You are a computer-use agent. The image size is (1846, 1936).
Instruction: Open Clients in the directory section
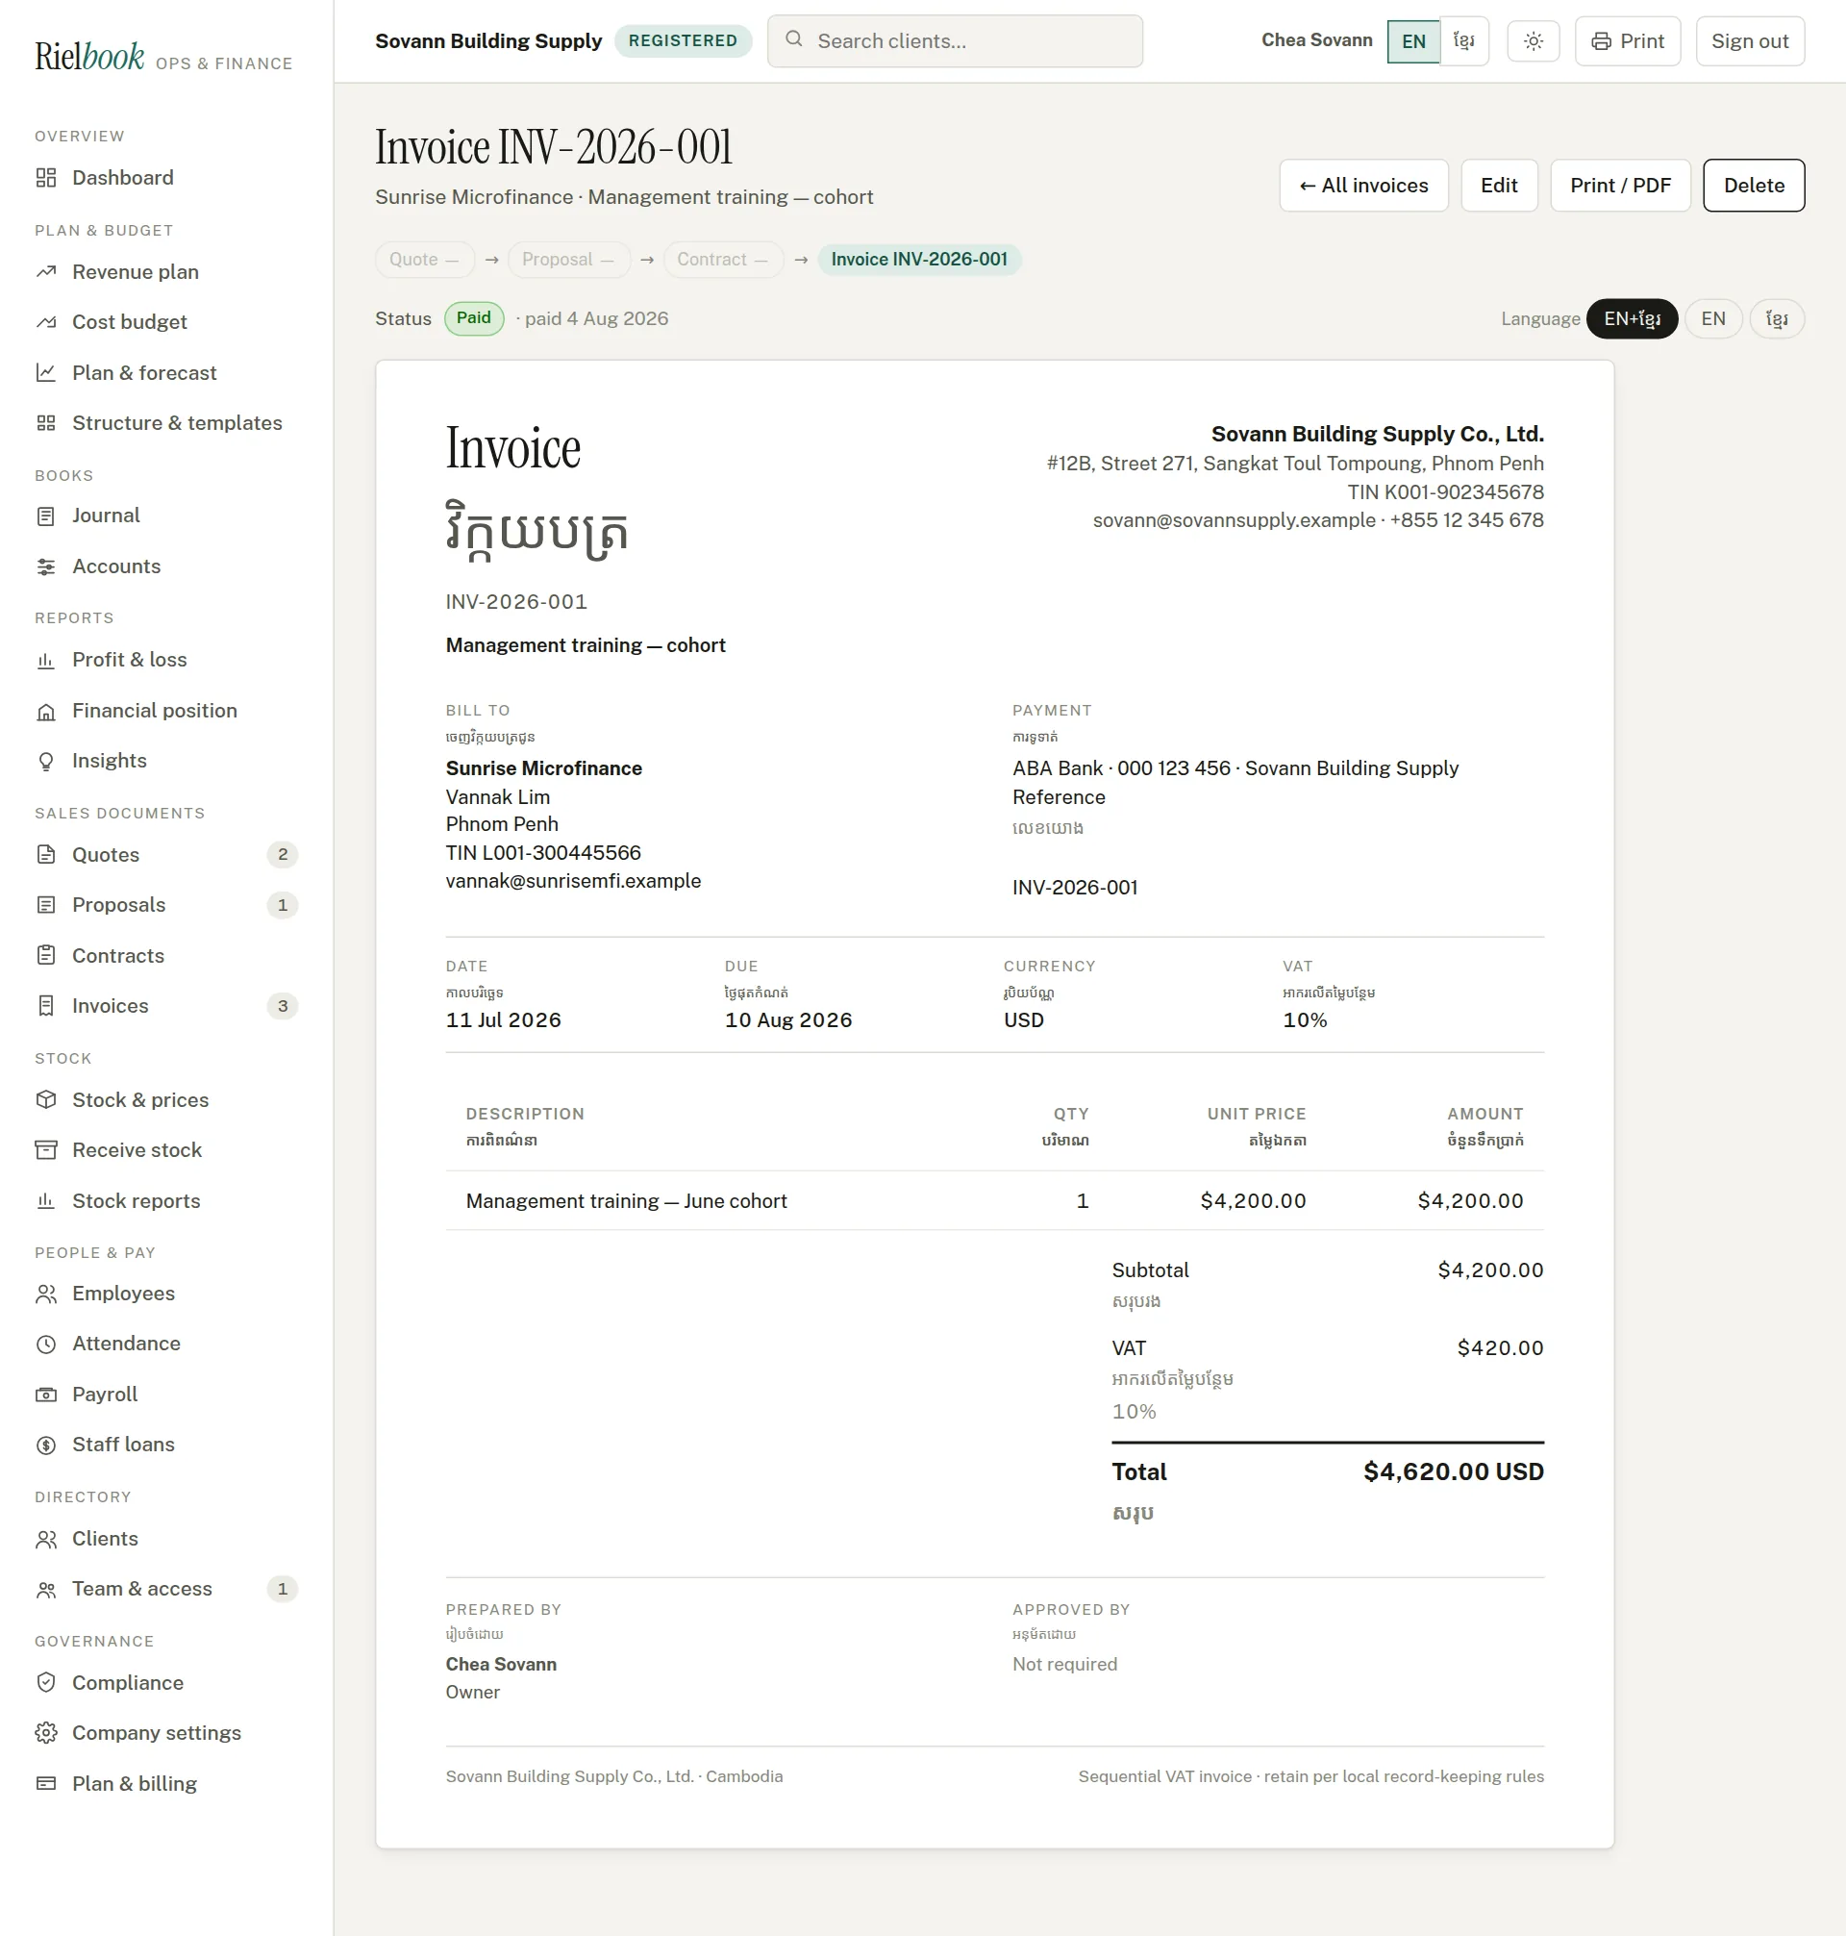166,1540
